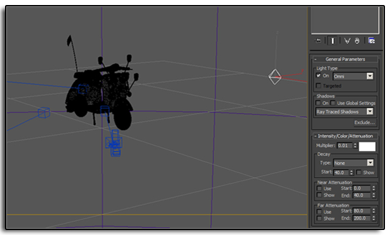Select the blue cube helper on left
Screen dimensions: 390x235
44,112
